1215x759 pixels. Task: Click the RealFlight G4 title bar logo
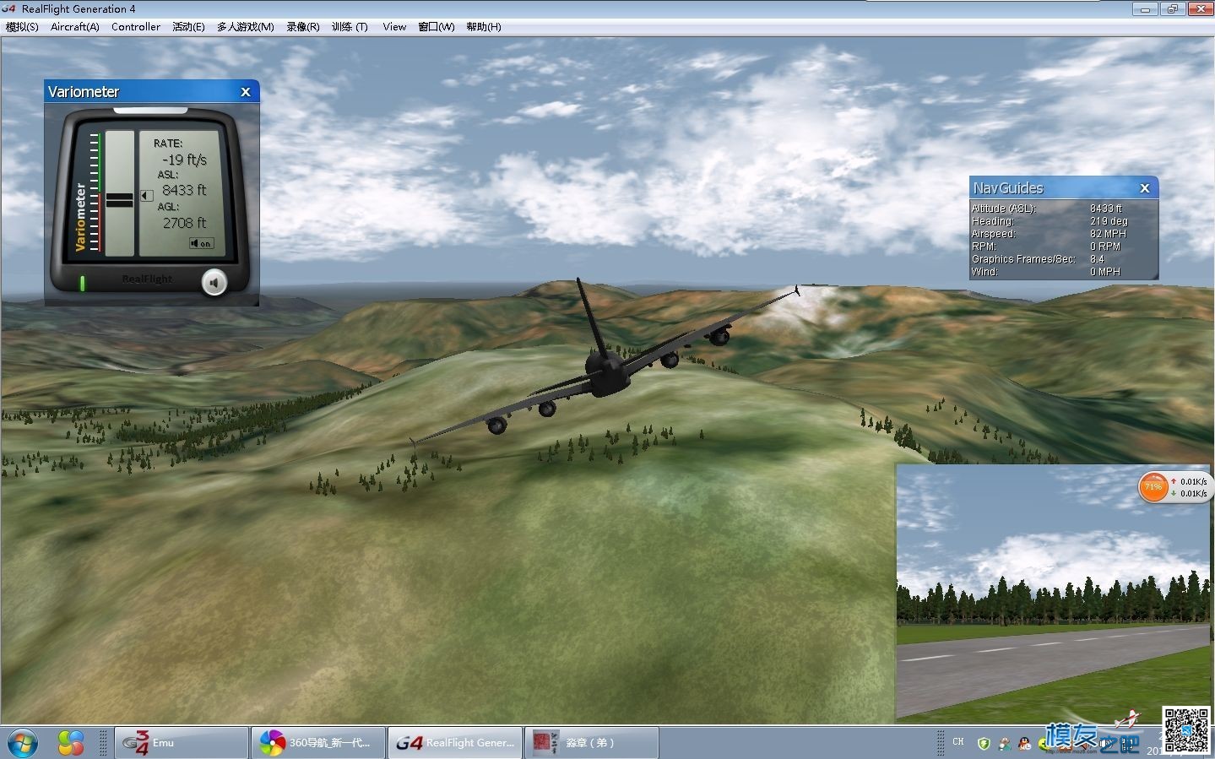coord(9,8)
